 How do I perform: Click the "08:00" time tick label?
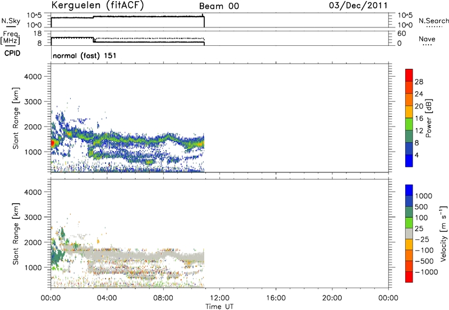point(163,298)
